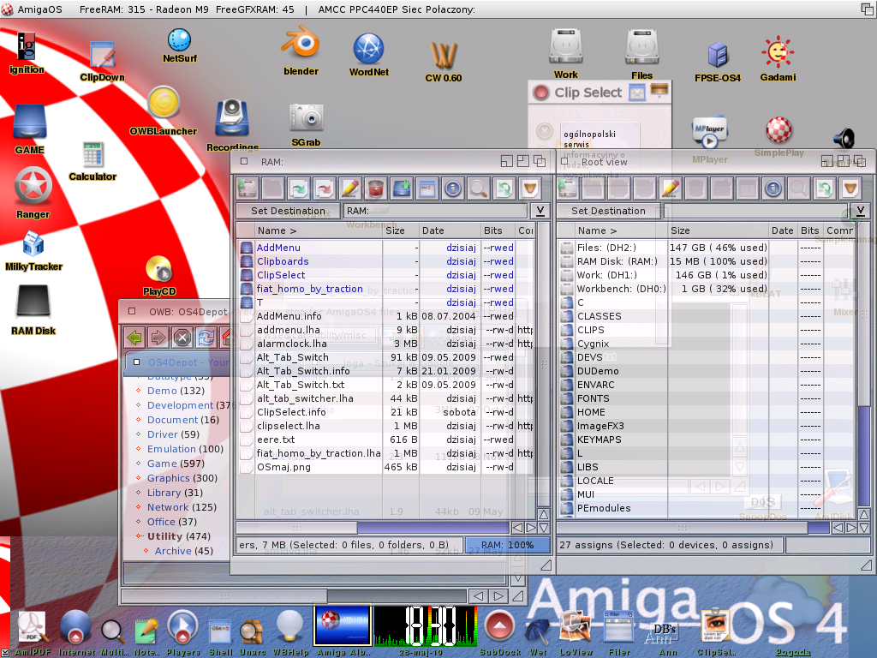Click the pencil icon in Root view toolbar

(670, 188)
